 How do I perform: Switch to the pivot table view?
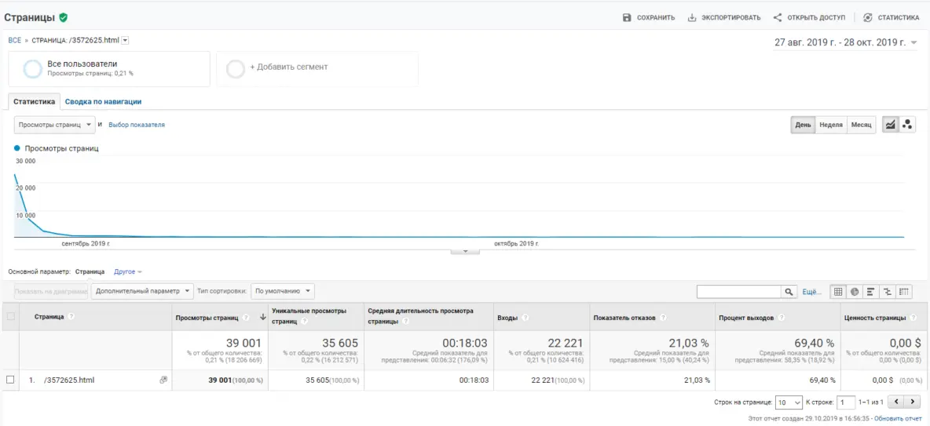tap(904, 292)
